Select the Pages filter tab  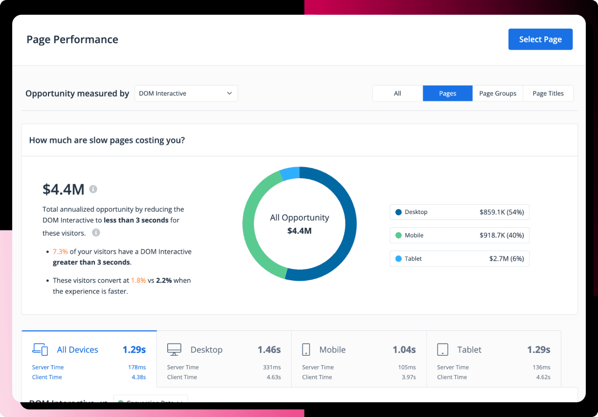pos(447,93)
